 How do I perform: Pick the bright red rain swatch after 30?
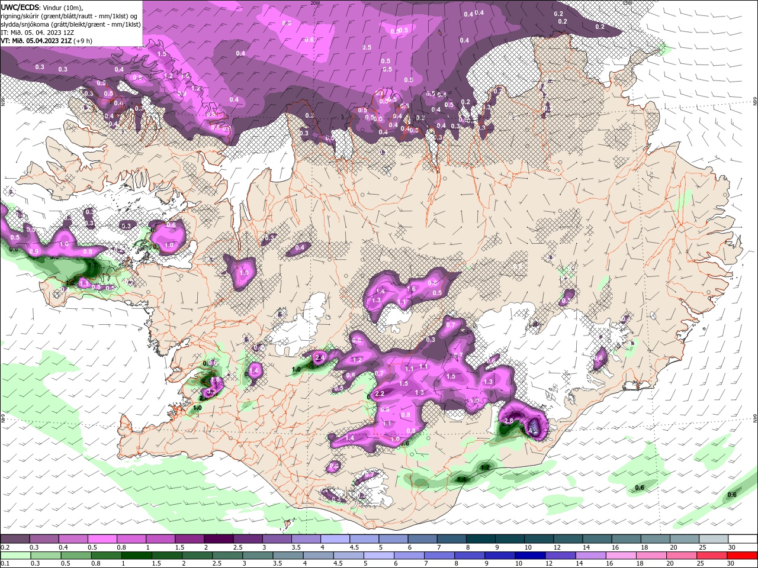(x=743, y=556)
